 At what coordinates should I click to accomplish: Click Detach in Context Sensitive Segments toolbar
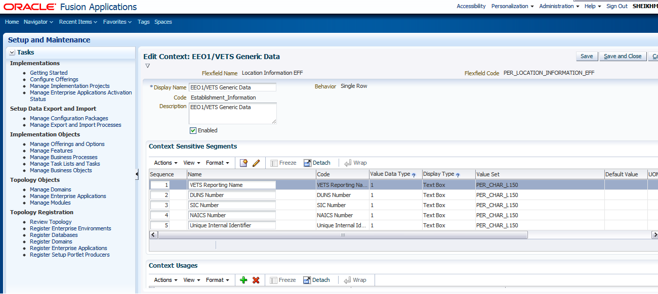(317, 163)
